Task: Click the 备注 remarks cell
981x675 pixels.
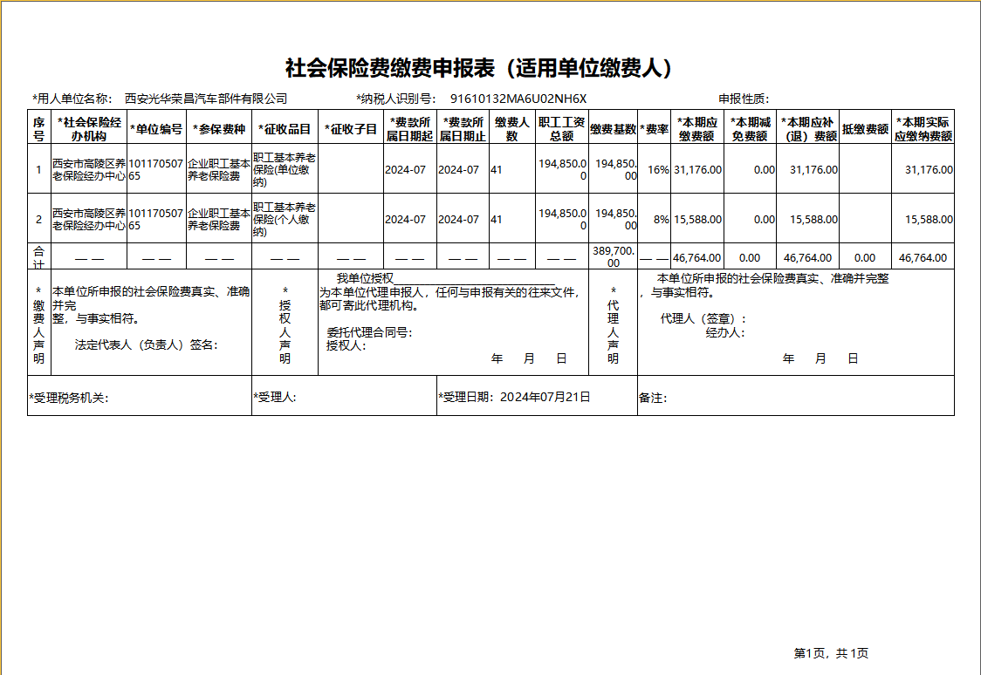Action: pyautogui.click(x=796, y=396)
